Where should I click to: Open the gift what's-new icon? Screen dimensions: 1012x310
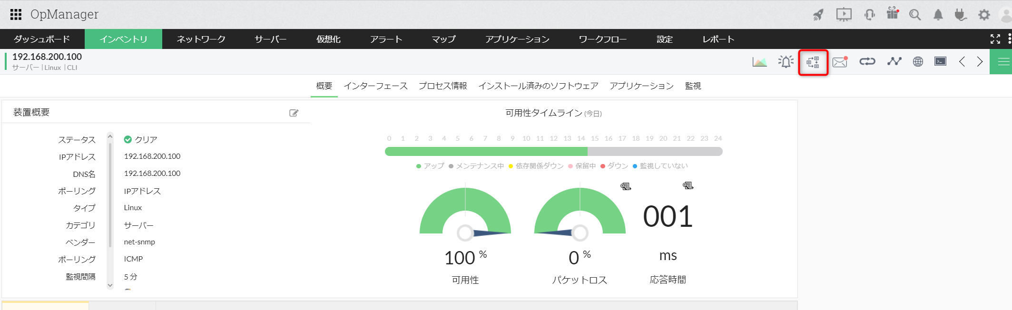click(x=893, y=14)
